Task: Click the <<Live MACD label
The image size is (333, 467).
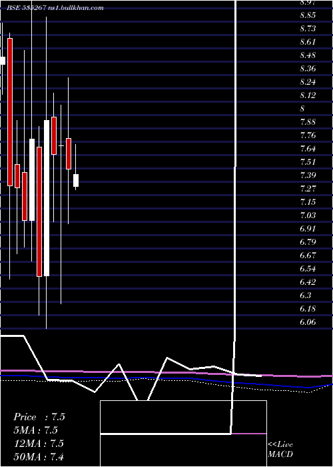Action: click(x=280, y=449)
